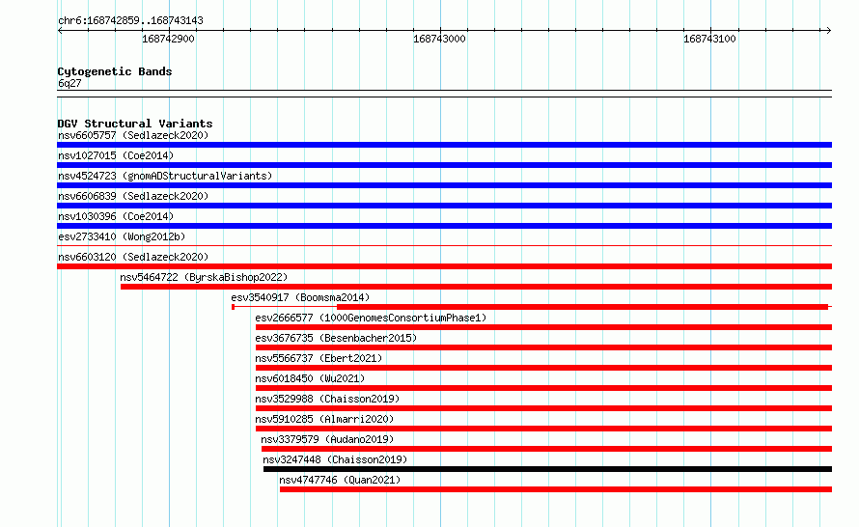Select the blue bar under nsv4524723

click(x=444, y=185)
